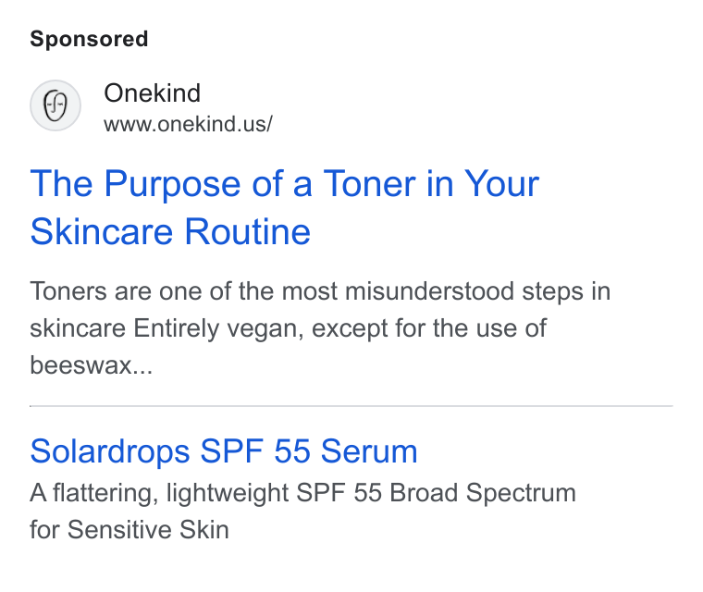
Task: Click the word 'Toner' in the blue headline
Action: pos(369,184)
